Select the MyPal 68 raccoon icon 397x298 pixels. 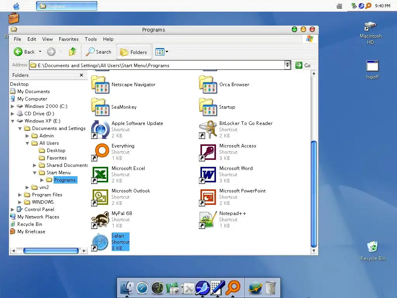tap(100, 220)
